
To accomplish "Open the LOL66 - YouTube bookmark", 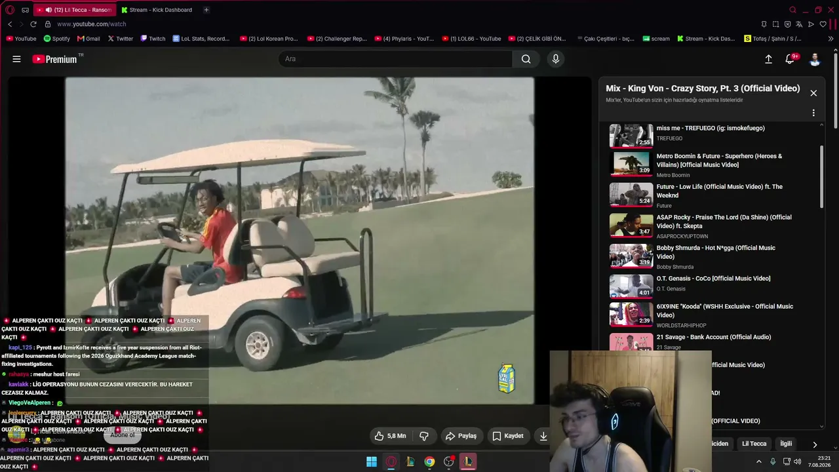I will (472, 39).
